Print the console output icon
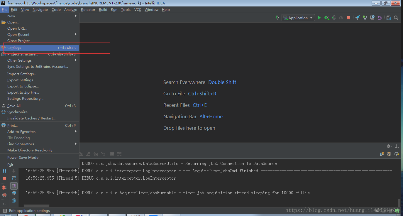This screenshot has height=216, width=403. point(14,193)
